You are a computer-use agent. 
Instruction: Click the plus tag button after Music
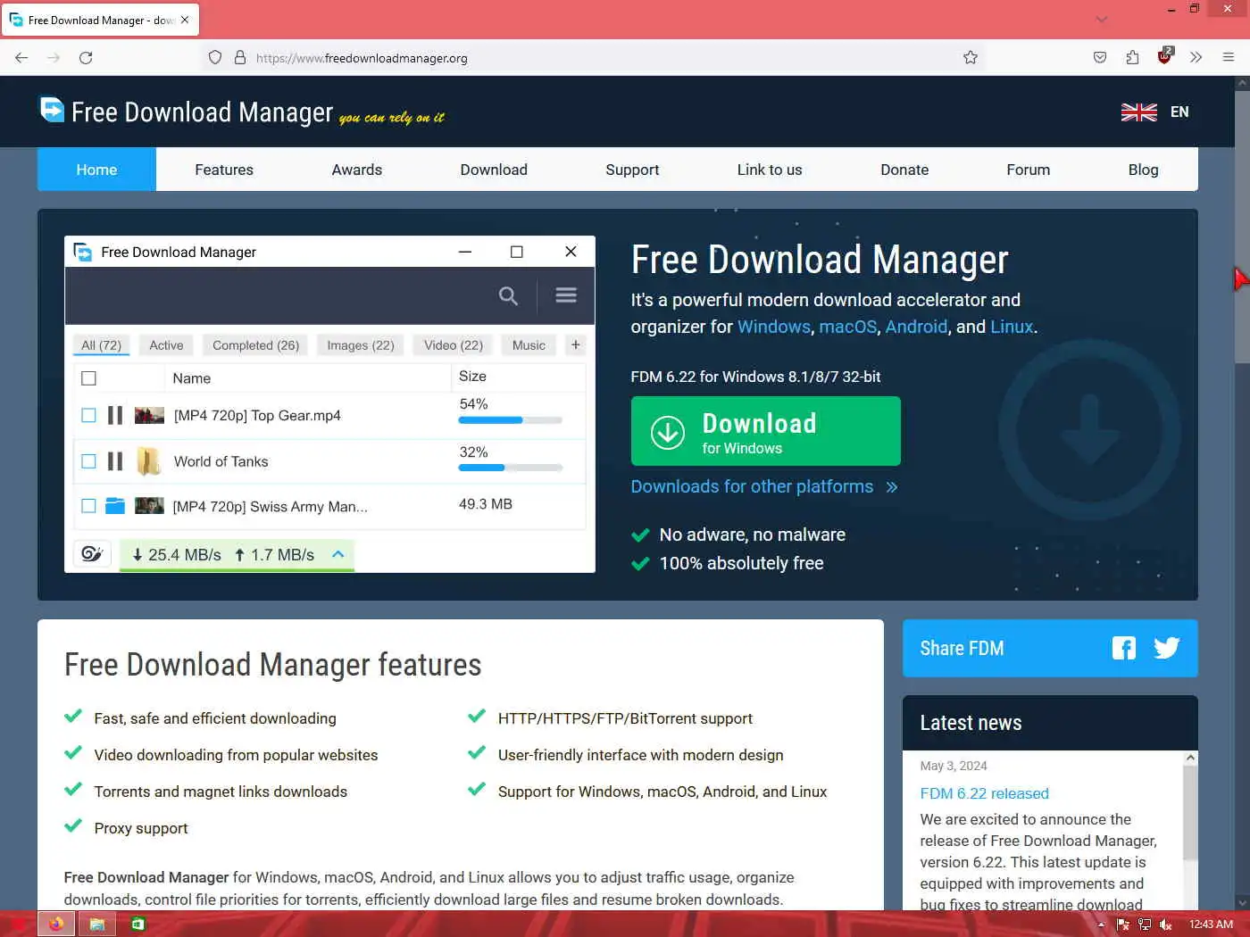[576, 344]
